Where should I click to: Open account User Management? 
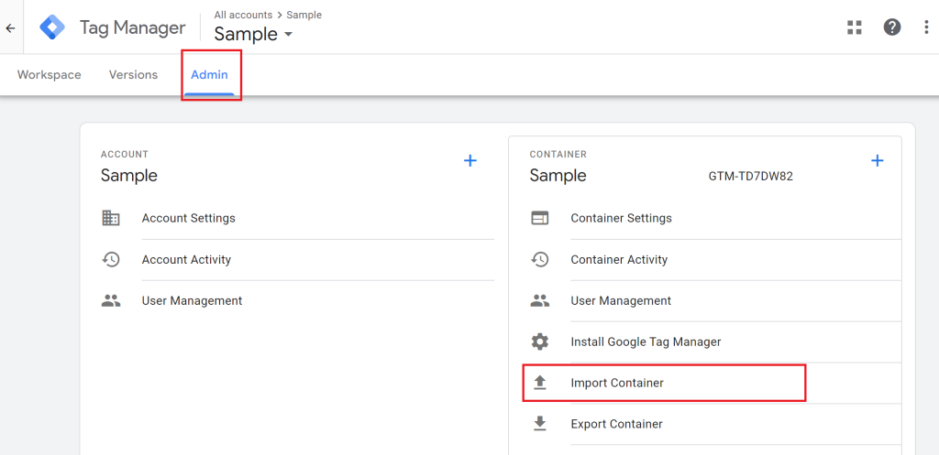pos(193,301)
